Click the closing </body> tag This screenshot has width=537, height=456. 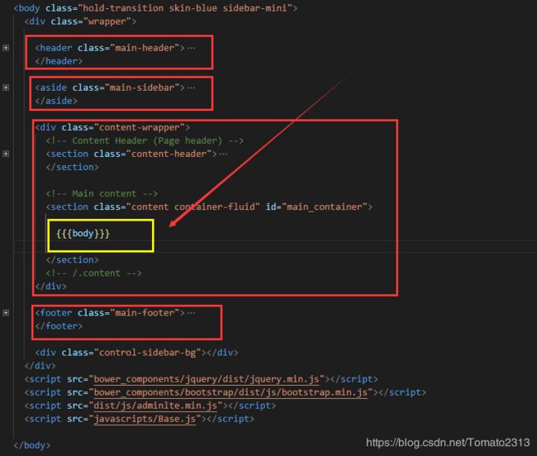pos(32,445)
